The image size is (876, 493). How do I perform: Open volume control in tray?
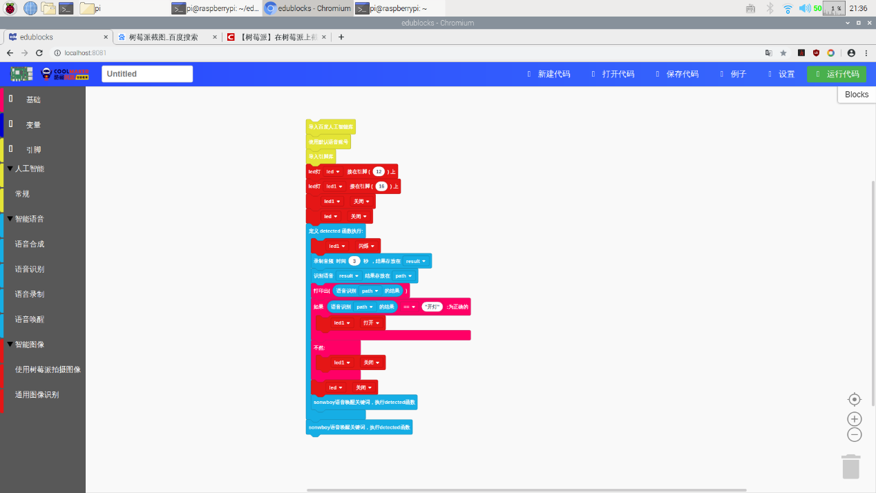coord(805,8)
